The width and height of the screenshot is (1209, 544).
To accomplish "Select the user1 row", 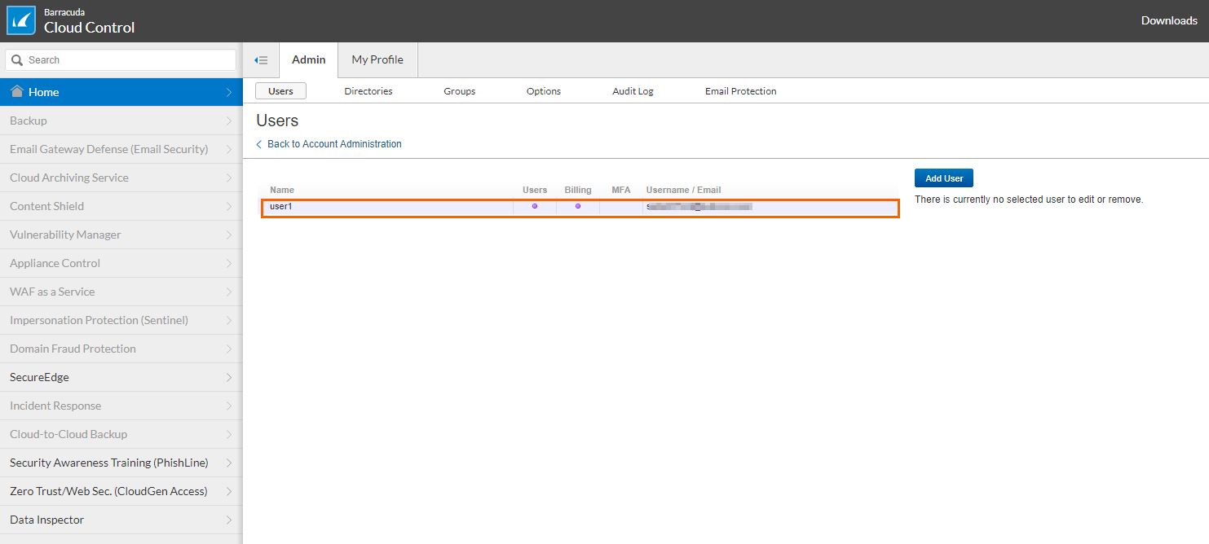I will 391,207.
